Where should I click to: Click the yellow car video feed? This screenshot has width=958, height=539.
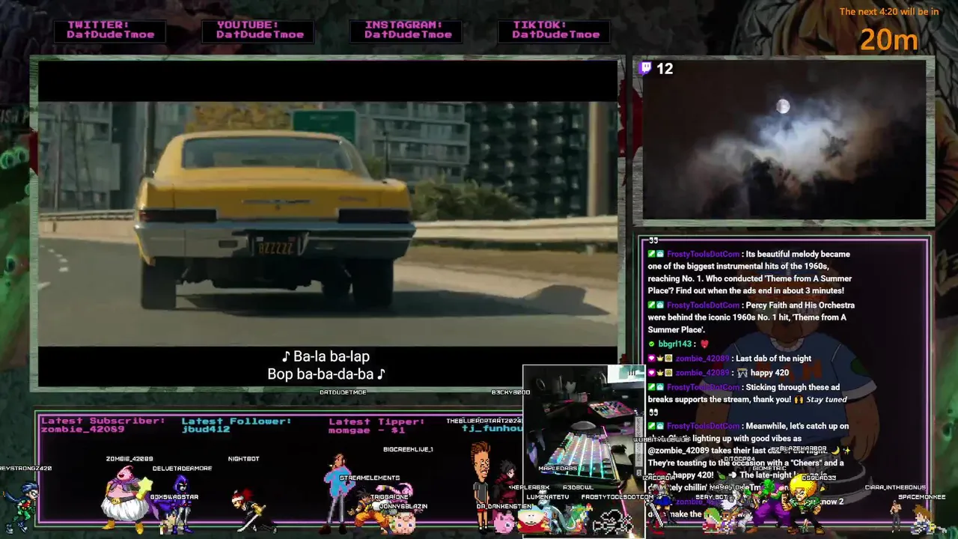click(328, 223)
